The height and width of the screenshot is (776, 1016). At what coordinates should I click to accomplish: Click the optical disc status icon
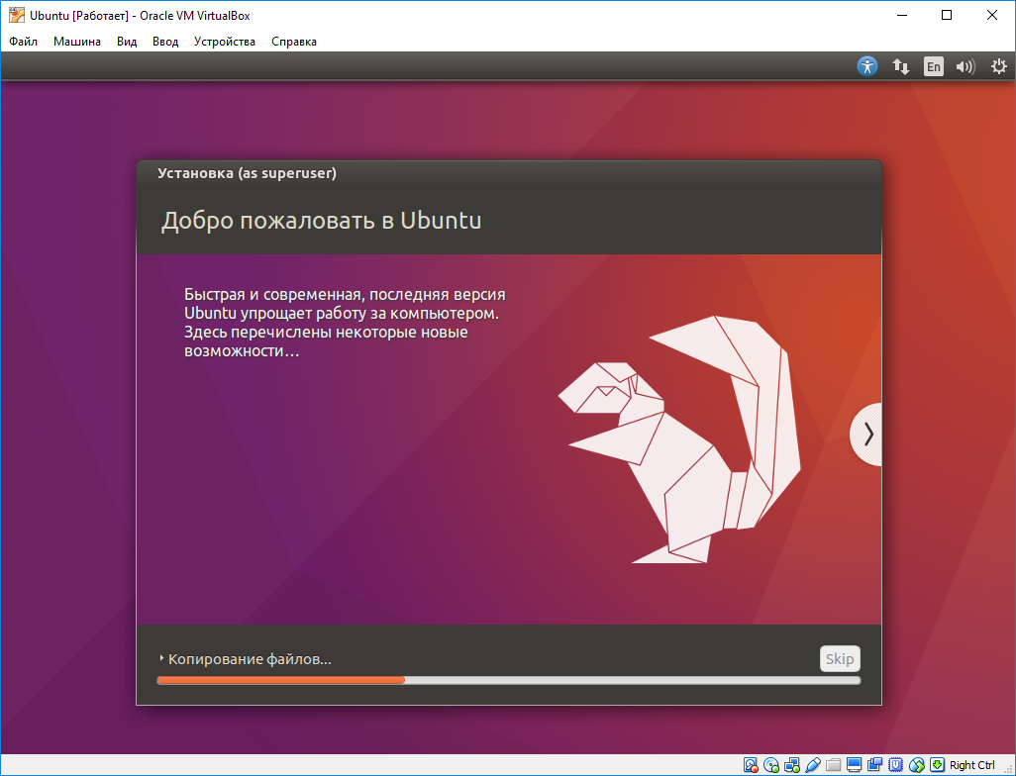tap(771, 765)
